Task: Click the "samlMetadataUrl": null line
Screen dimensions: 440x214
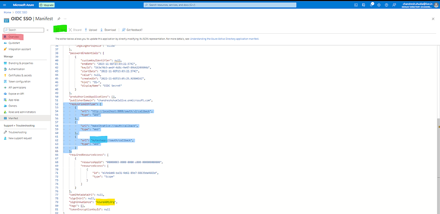Action: (86, 194)
